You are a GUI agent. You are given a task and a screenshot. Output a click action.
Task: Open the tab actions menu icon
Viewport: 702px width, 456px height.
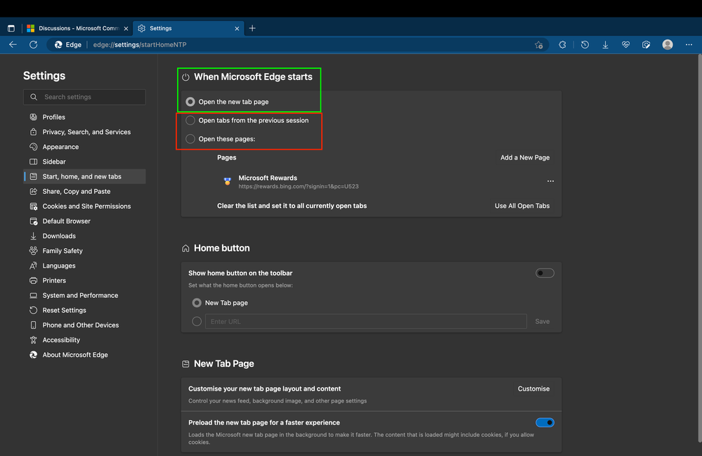(x=11, y=28)
